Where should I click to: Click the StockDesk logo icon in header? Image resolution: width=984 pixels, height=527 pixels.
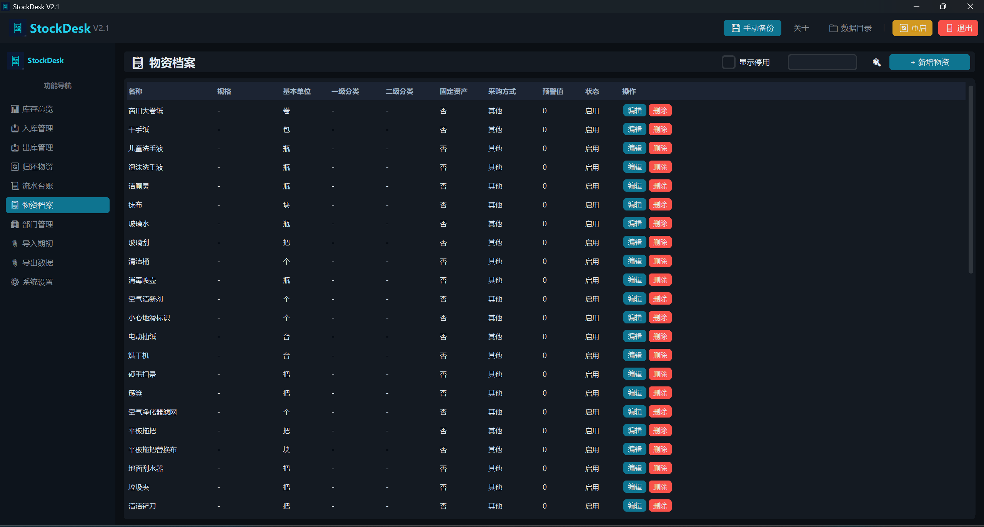18,28
